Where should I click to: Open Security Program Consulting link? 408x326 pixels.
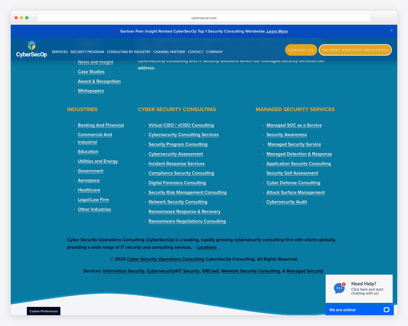tap(178, 144)
